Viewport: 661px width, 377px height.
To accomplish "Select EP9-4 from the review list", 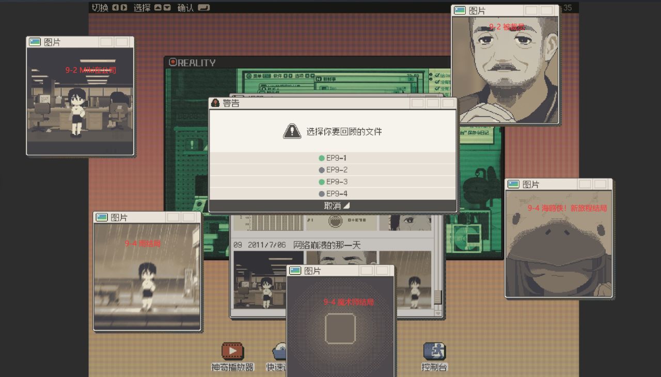I will (x=333, y=194).
